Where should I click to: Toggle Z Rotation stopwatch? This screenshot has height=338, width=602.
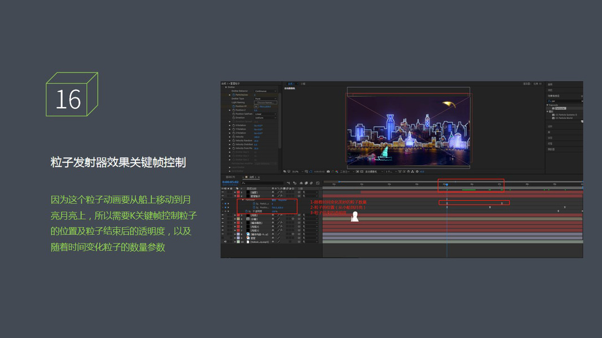234,133
